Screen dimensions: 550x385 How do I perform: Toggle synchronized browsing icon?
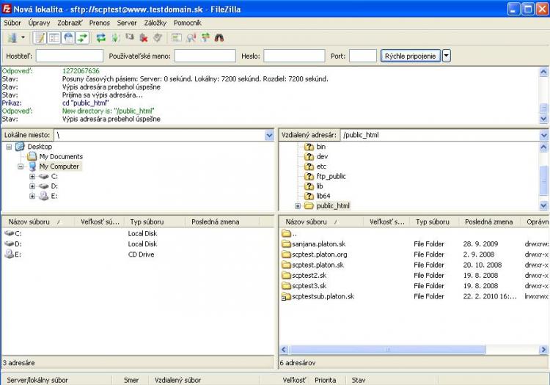[205, 37]
